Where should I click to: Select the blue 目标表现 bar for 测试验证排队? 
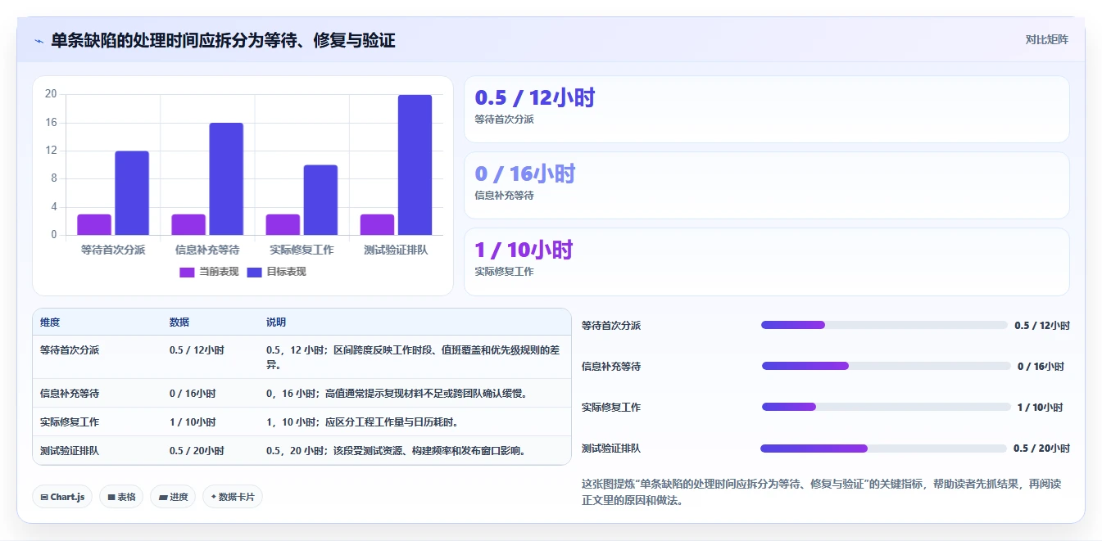415,165
